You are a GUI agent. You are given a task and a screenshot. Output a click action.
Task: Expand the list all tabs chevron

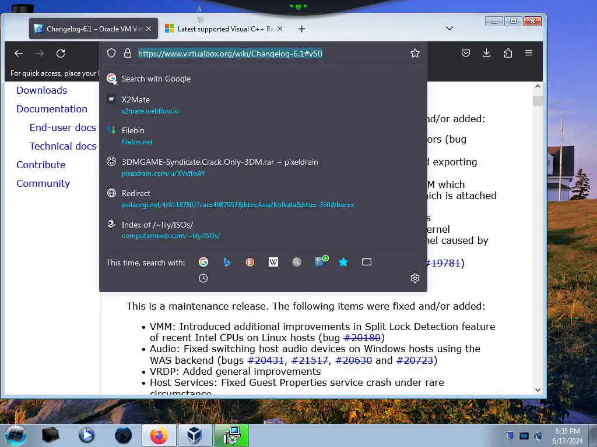[449, 29]
